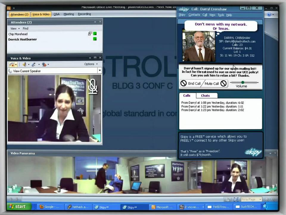Viewport: 286px width, 215px height.
Task: Click Find in the Attendees pane
Action: [26, 29]
